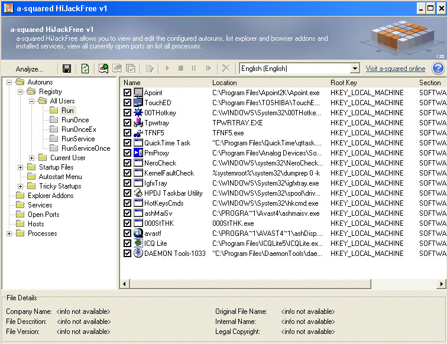Image resolution: width=447 pixels, height=344 pixels.
Task: Open help via blue question mark icon
Action: pos(438,69)
